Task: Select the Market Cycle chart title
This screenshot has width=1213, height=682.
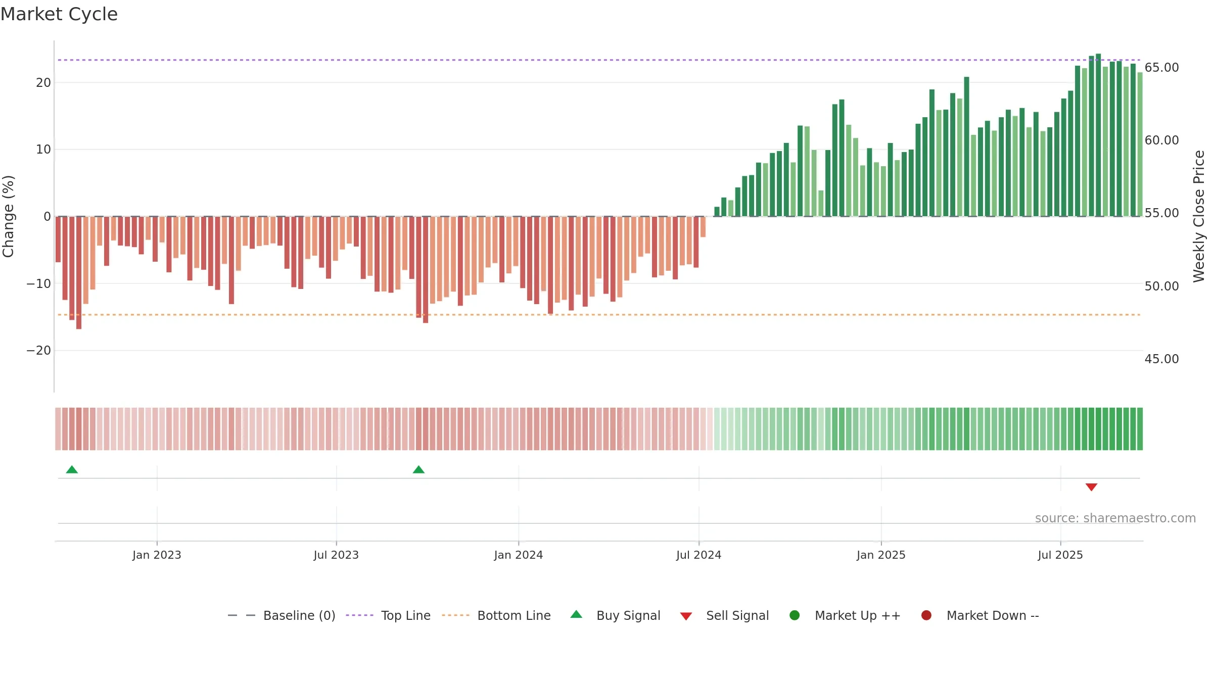Action: click(59, 14)
